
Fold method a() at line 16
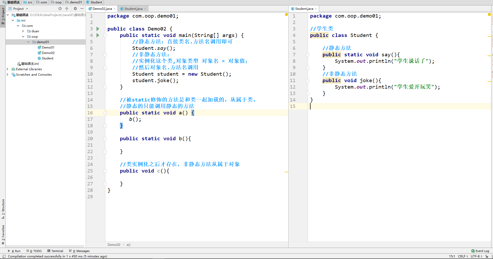tap(105, 113)
